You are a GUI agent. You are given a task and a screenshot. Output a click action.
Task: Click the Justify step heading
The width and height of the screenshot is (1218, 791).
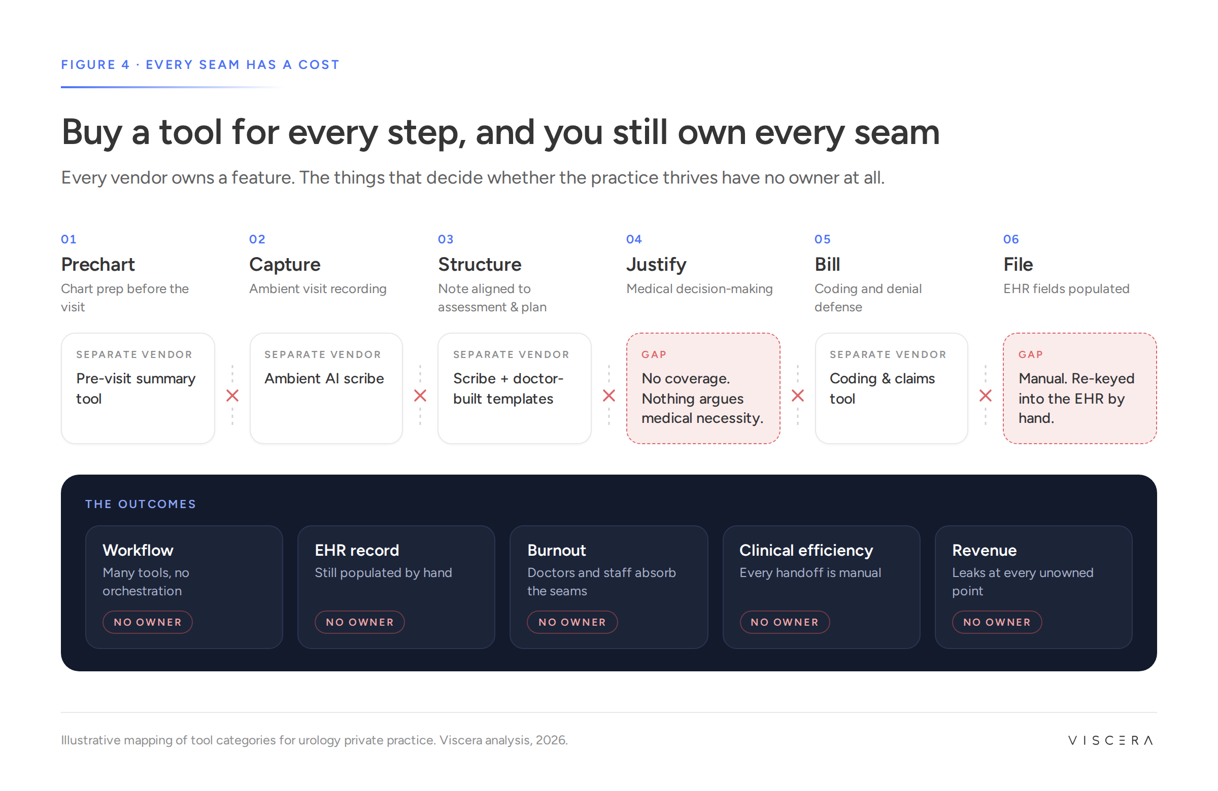[656, 265]
